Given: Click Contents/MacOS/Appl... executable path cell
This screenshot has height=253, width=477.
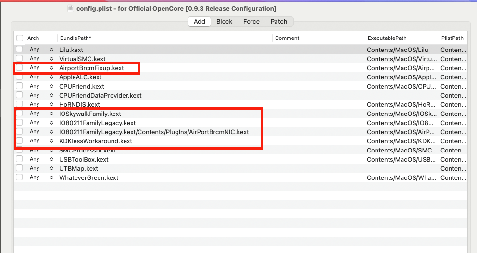Looking at the screenshot, I should pos(402,77).
